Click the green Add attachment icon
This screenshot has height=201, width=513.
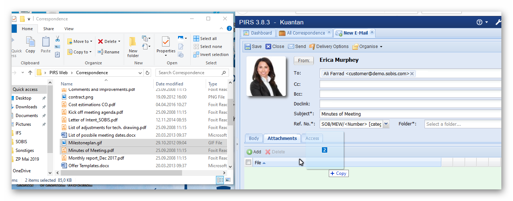click(x=249, y=152)
